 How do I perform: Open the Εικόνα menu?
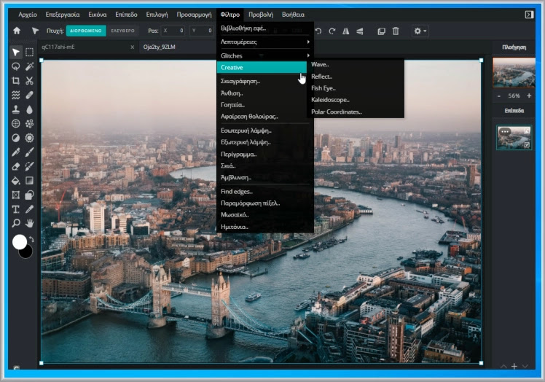[x=98, y=15]
